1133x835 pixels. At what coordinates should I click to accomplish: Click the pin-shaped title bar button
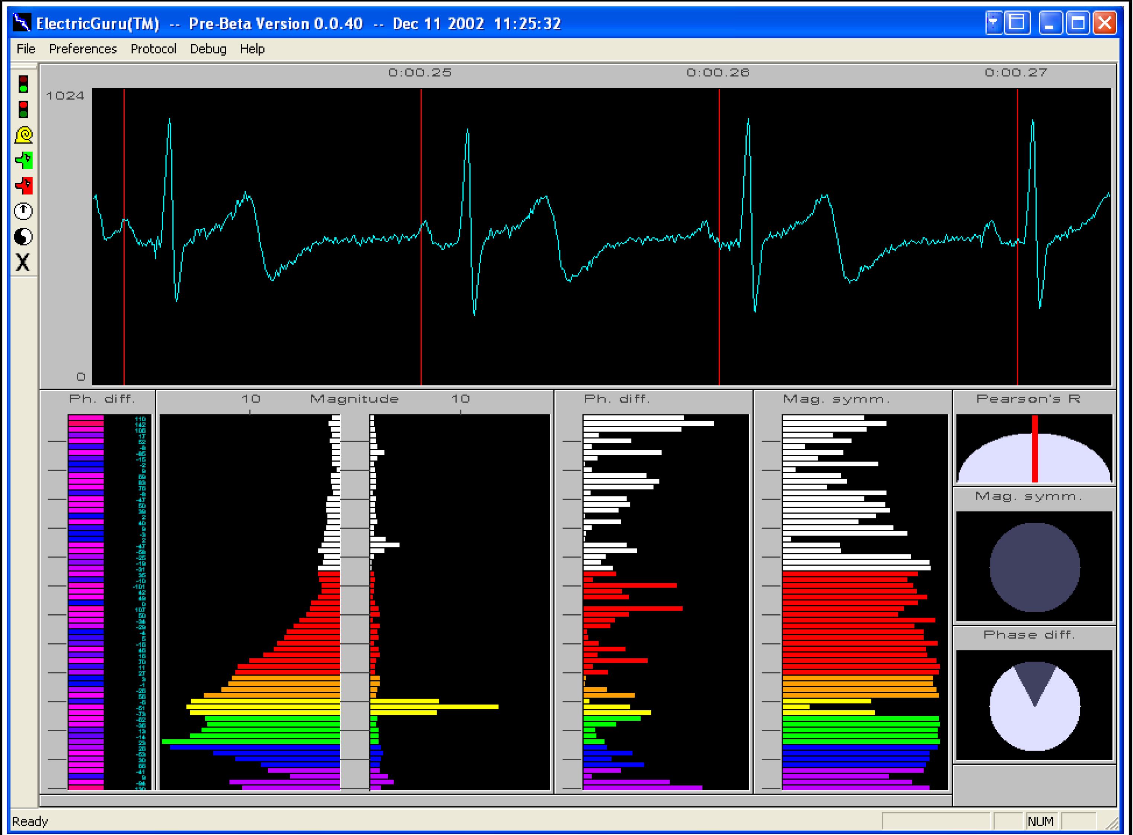(993, 23)
